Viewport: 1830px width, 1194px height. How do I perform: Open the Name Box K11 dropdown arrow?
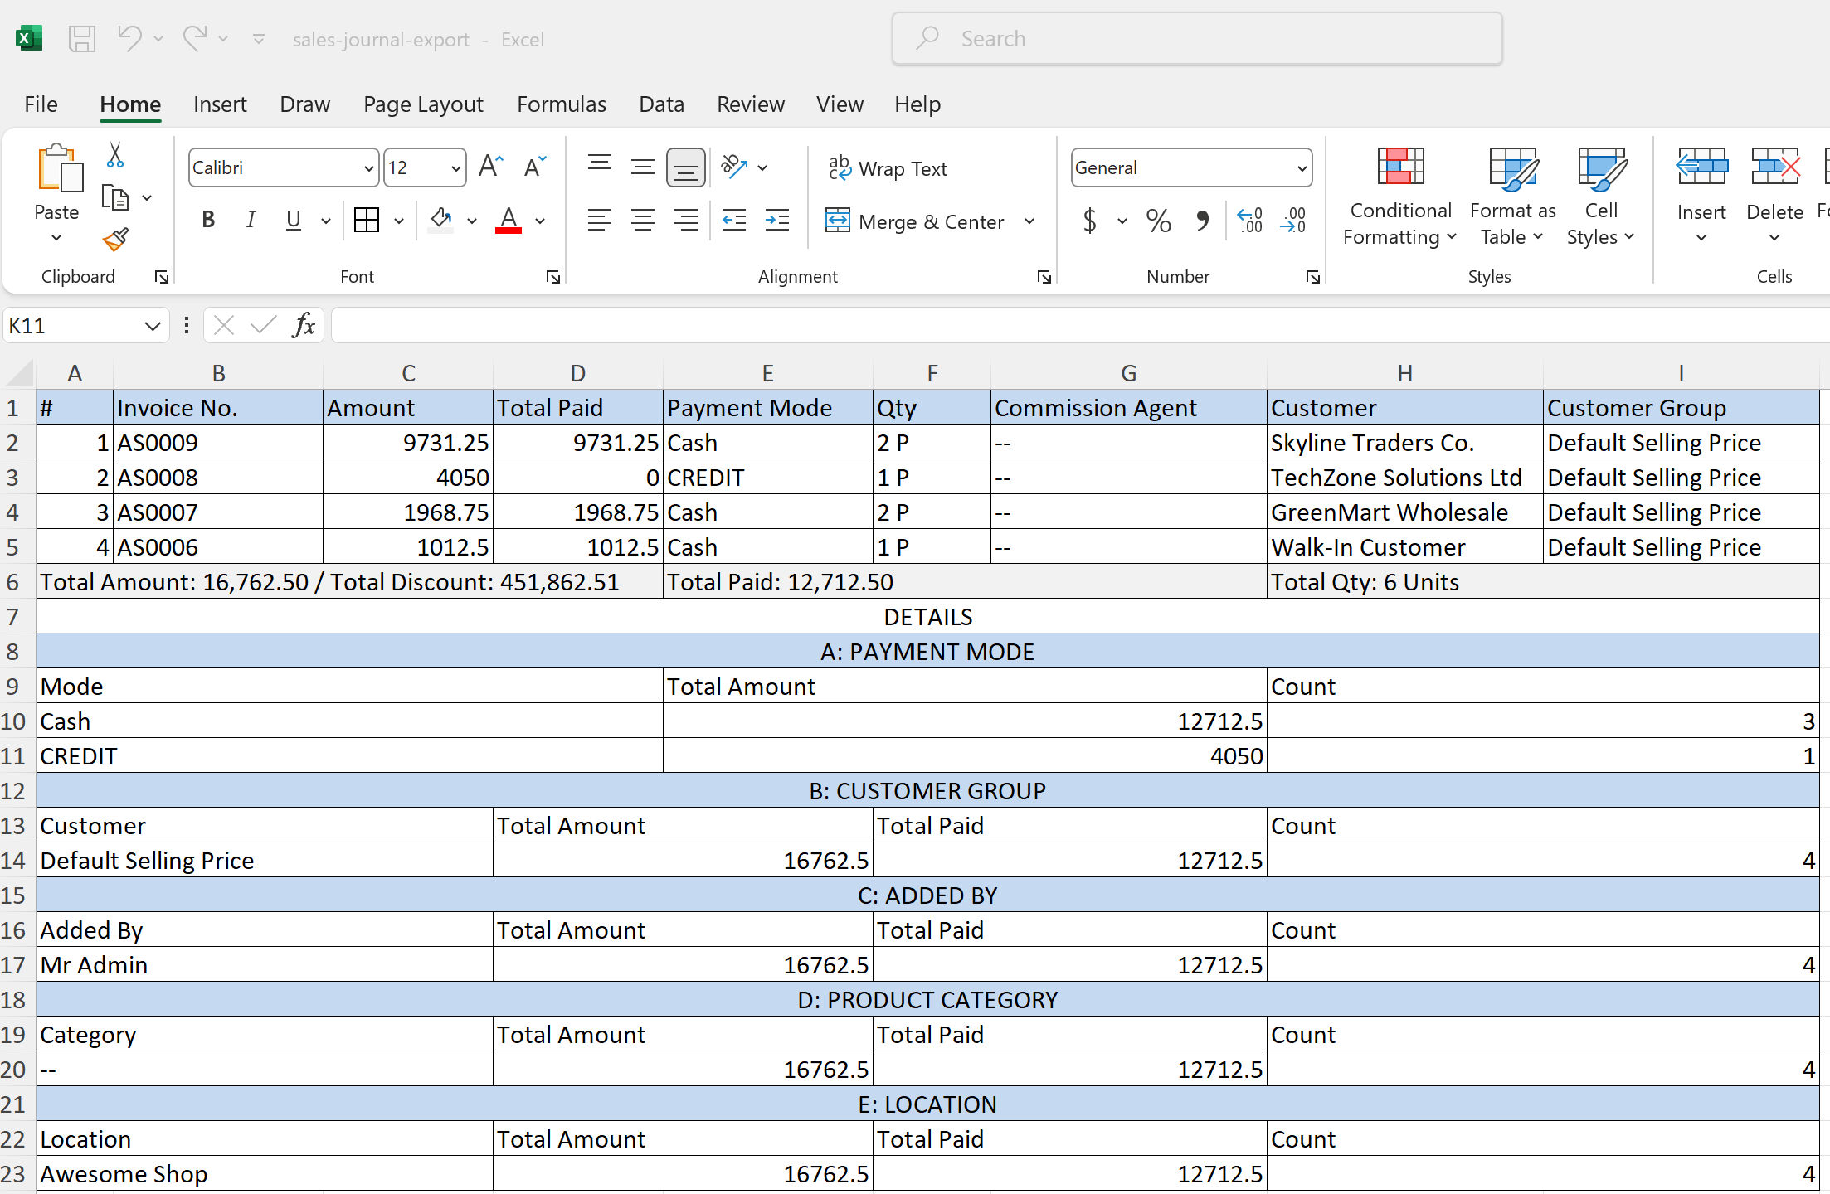tap(152, 326)
